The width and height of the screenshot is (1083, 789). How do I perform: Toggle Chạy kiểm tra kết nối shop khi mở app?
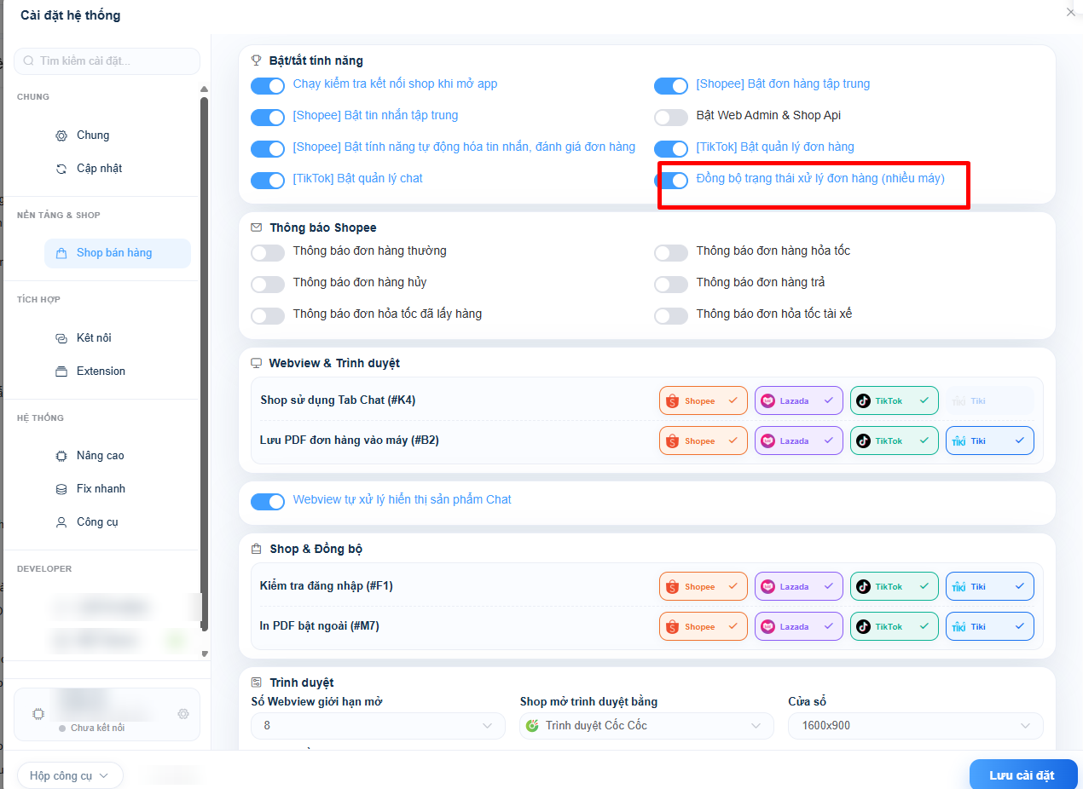268,86
